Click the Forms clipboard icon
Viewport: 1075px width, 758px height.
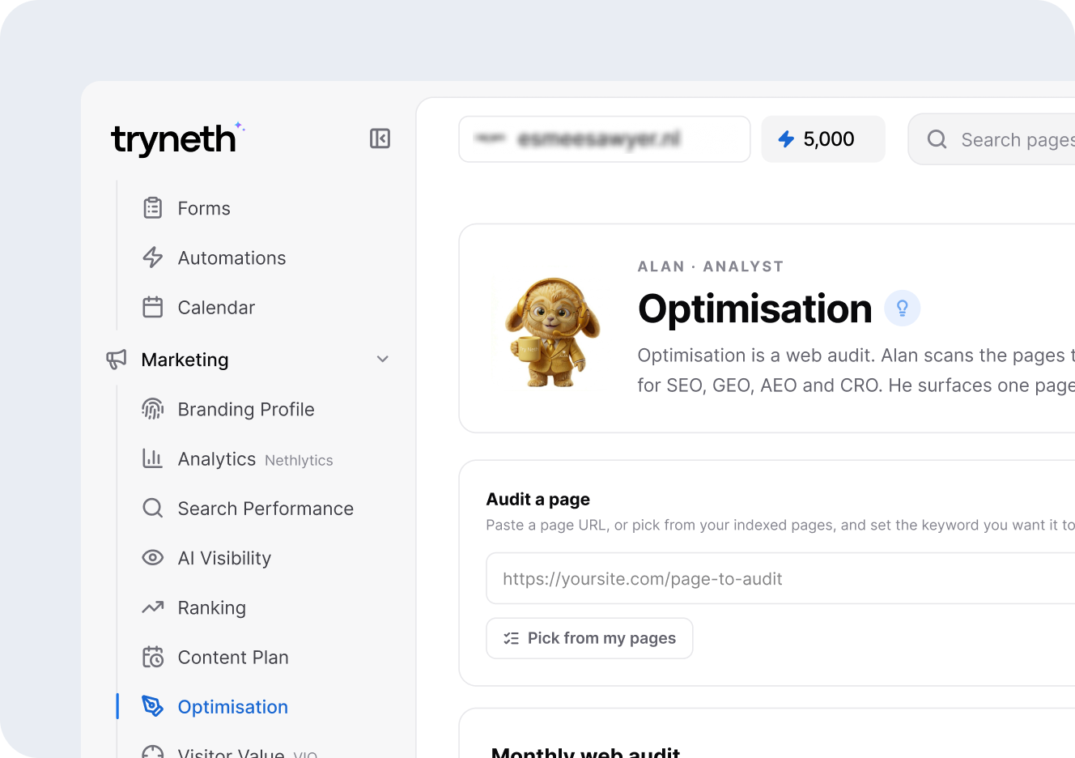tap(153, 208)
